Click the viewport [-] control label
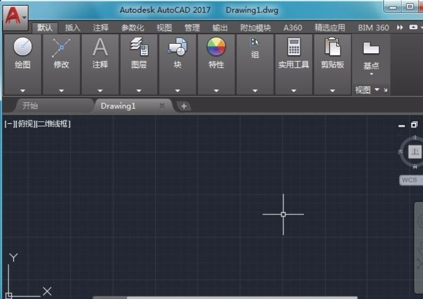This screenshot has height=299, width=423. tap(9, 124)
